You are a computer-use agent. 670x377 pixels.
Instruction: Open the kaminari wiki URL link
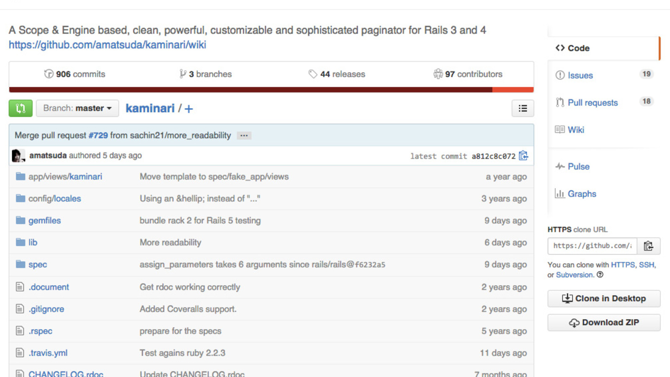coord(107,45)
